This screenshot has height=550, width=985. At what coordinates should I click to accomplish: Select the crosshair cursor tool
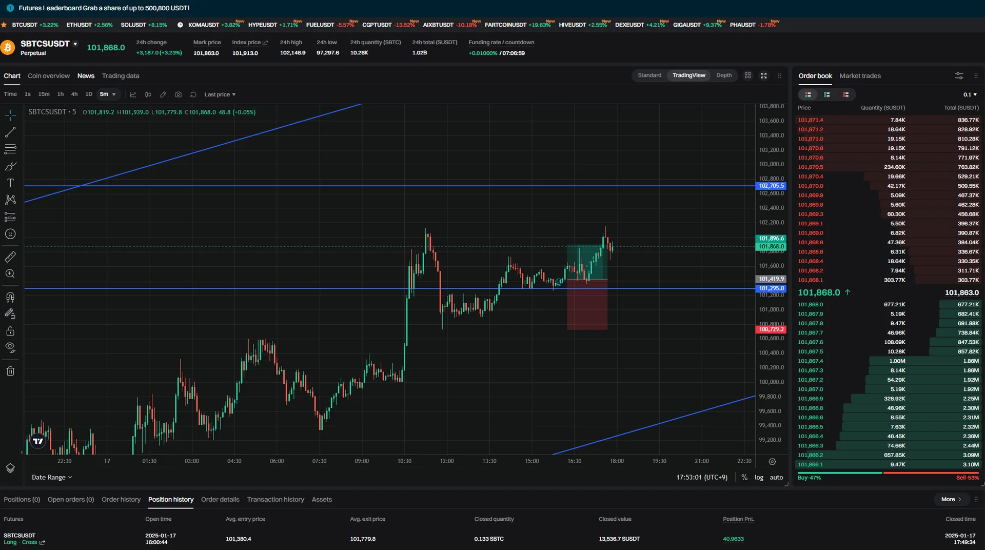[x=10, y=115]
